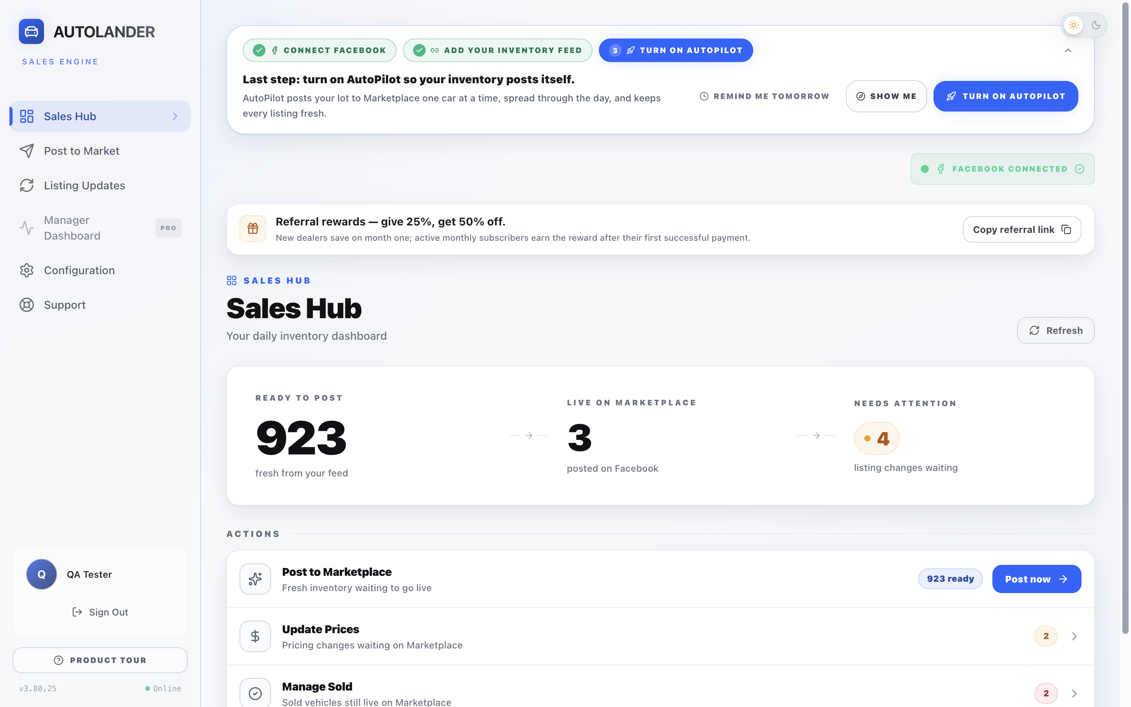
Task: Click the 923 ready badge
Action: 950,579
